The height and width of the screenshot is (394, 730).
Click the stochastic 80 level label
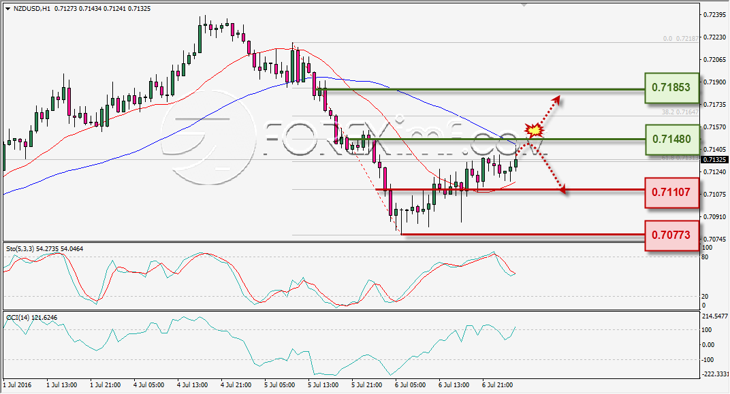pos(705,257)
